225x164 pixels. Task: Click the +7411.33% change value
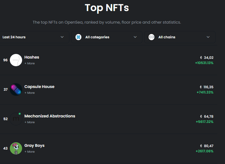pos(205,92)
